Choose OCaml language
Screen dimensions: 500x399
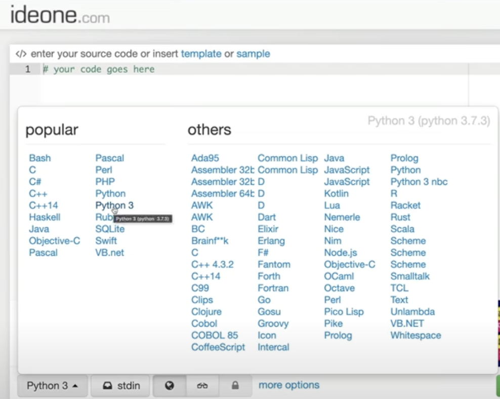tap(339, 276)
